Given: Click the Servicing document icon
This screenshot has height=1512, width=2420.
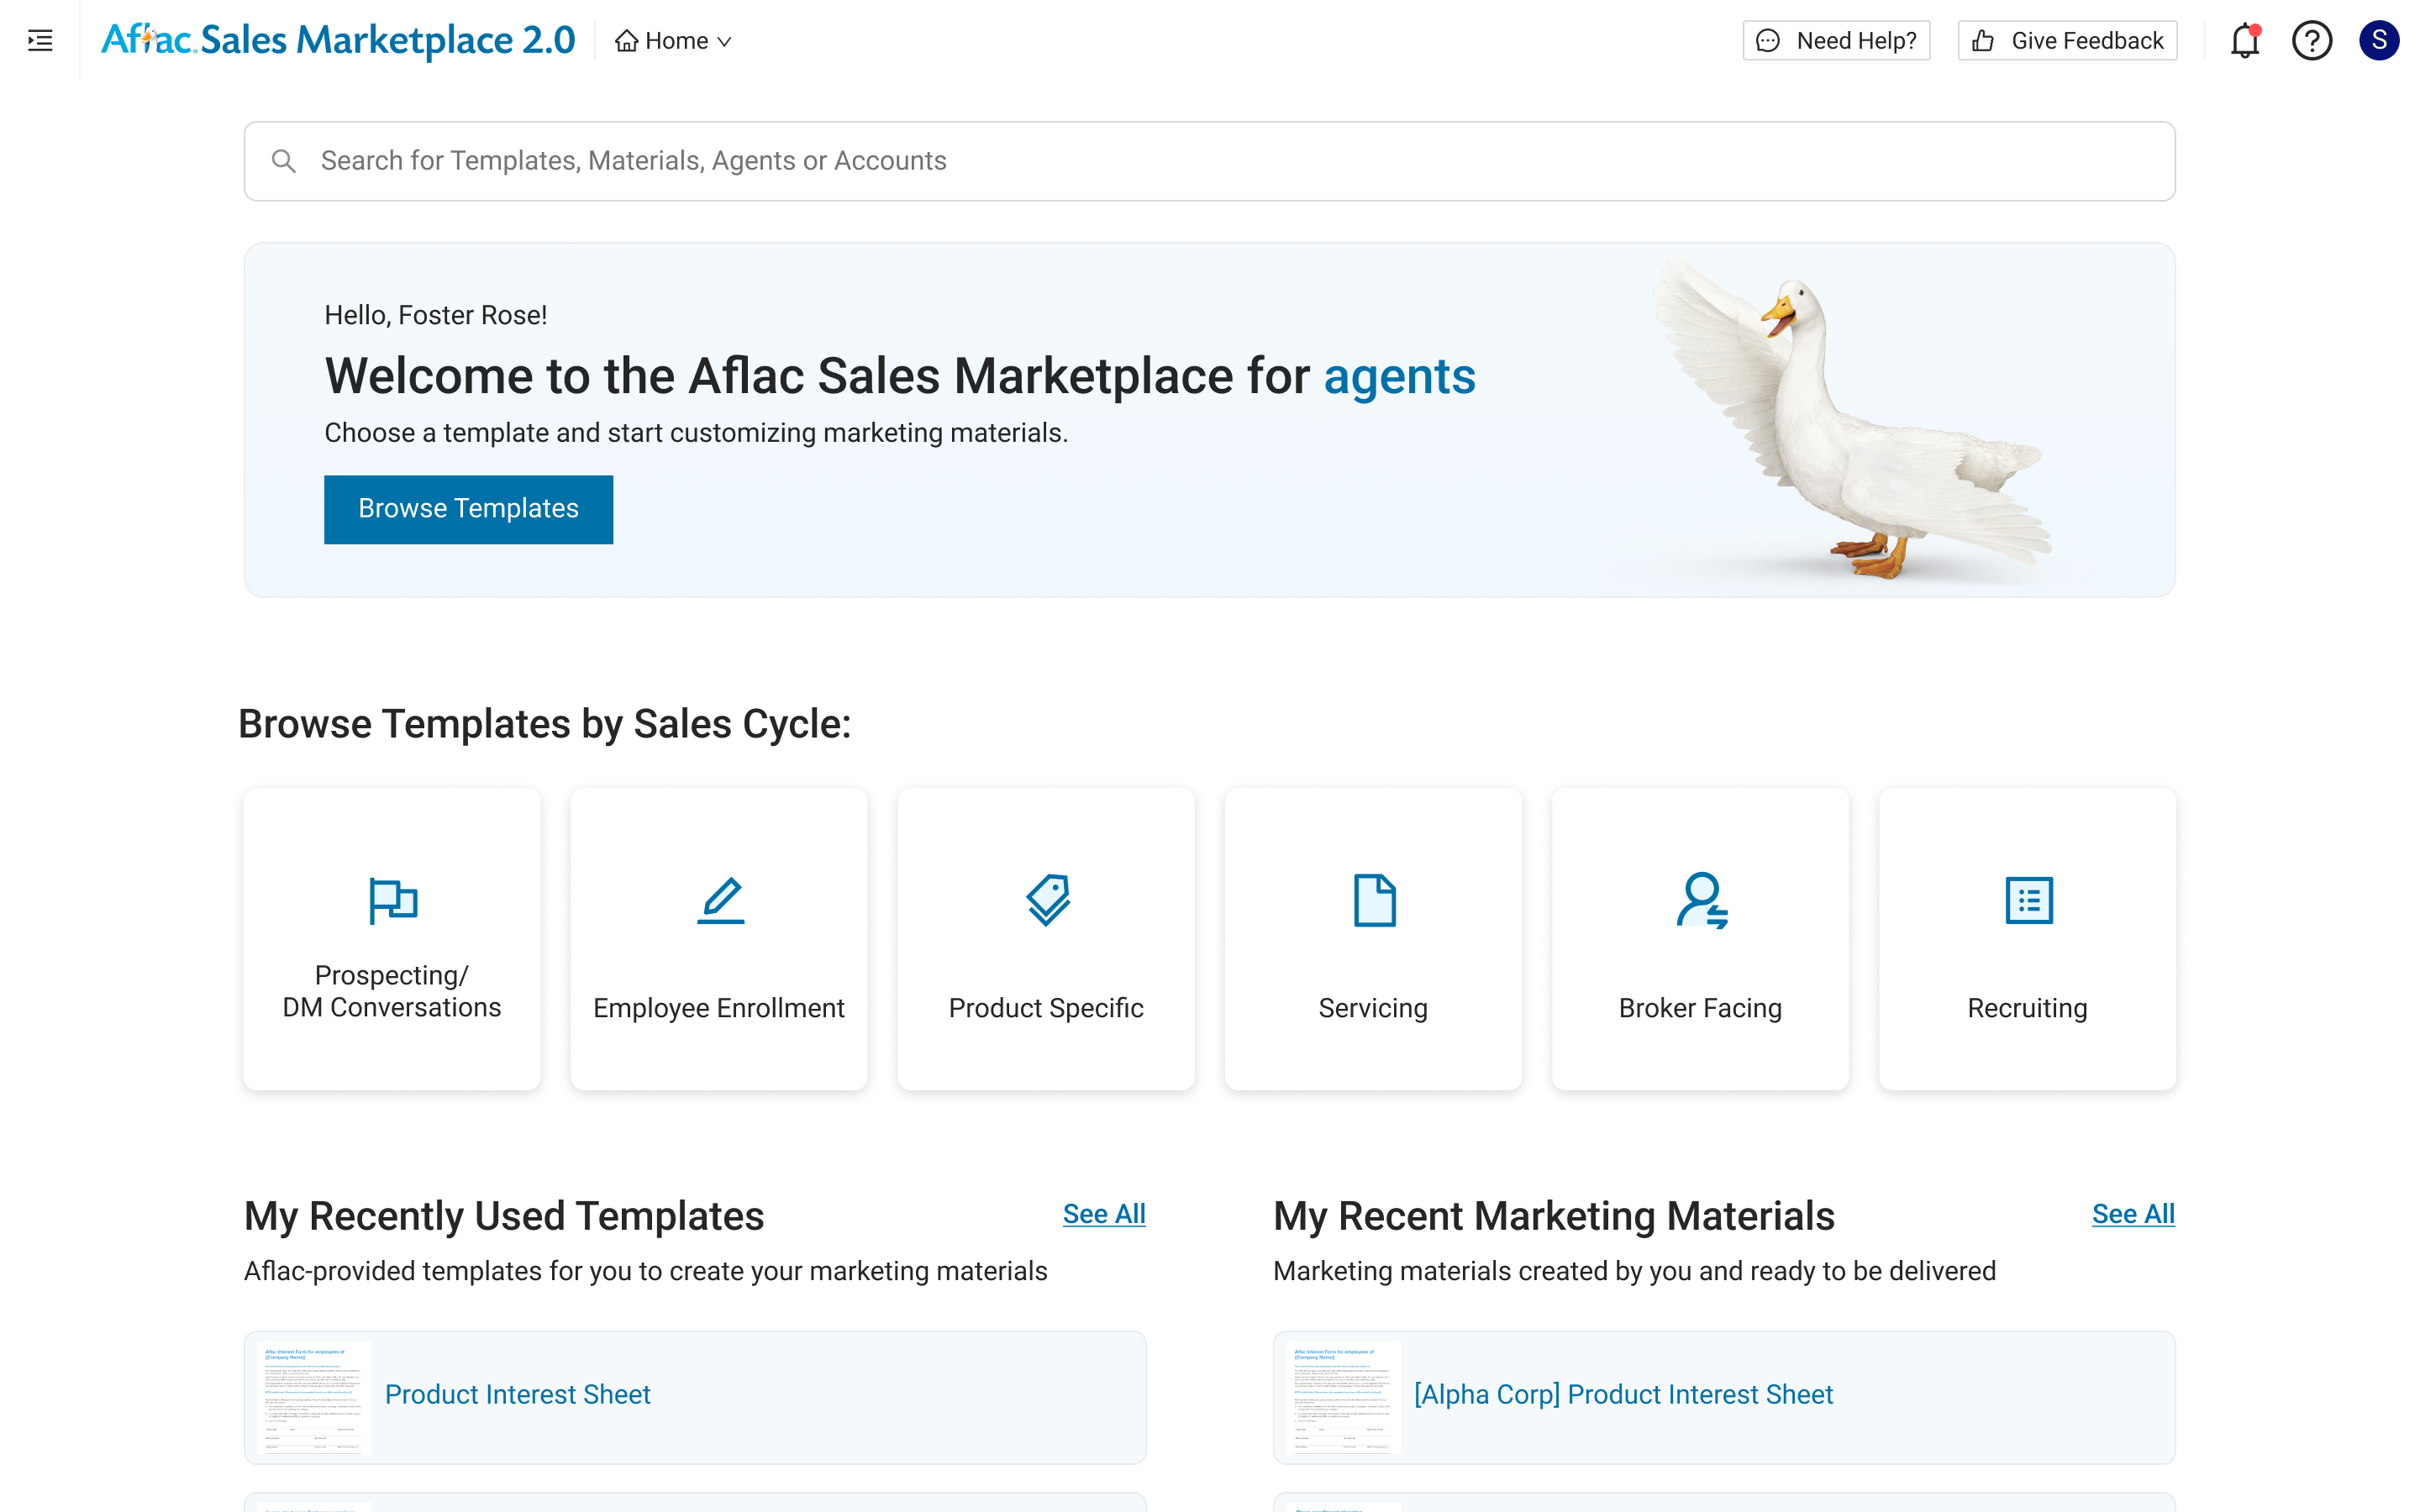Looking at the screenshot, I should click(x=1374, y=900).
